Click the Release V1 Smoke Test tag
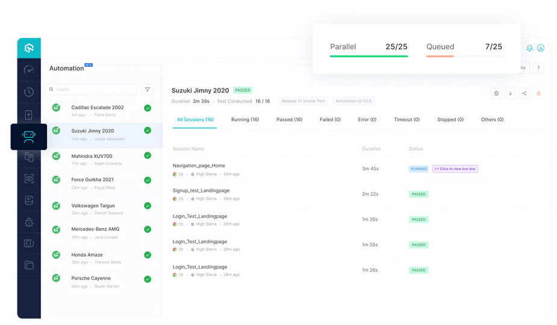Image resolution: width=557 pixels, height=325 pixels. point(303,101)
